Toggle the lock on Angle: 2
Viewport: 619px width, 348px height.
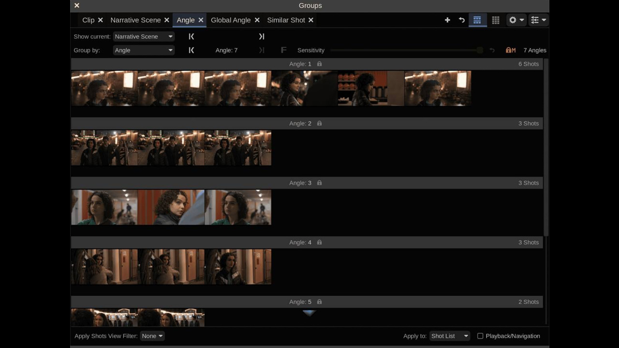coord(319,123)
